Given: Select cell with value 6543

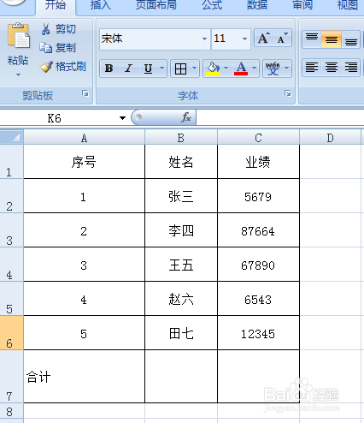Looking at the screenshot, I should [258, 299].
